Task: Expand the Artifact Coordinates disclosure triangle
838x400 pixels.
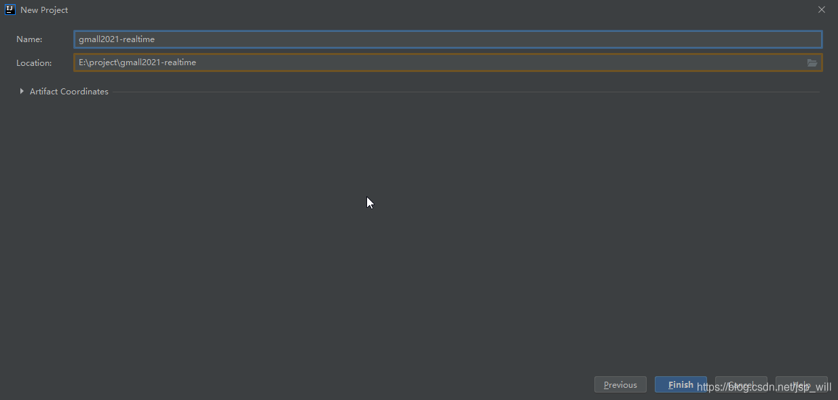Action: [x=22, y=91]
